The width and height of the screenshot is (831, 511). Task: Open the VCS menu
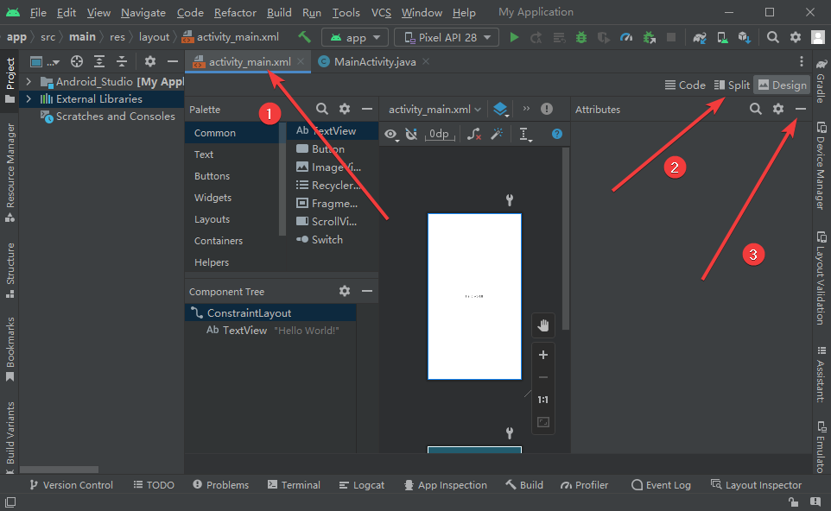(381, 12)
